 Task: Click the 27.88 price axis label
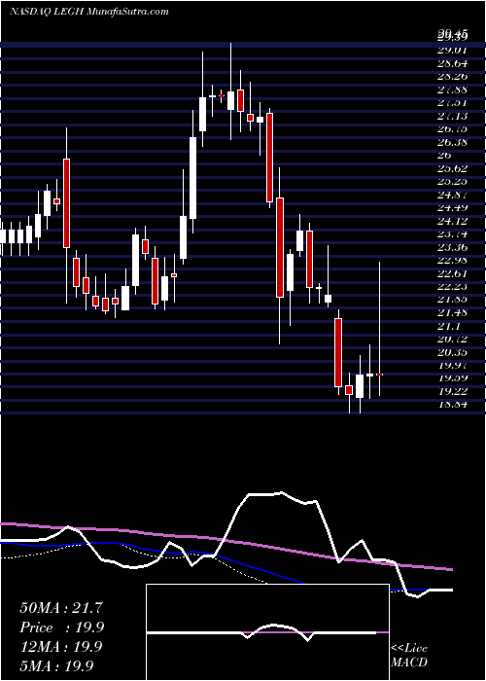click(453, 90)
